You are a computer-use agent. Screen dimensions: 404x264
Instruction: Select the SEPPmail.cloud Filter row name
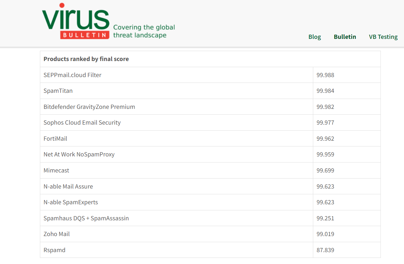pyautogui.click(x=72, y=75)
